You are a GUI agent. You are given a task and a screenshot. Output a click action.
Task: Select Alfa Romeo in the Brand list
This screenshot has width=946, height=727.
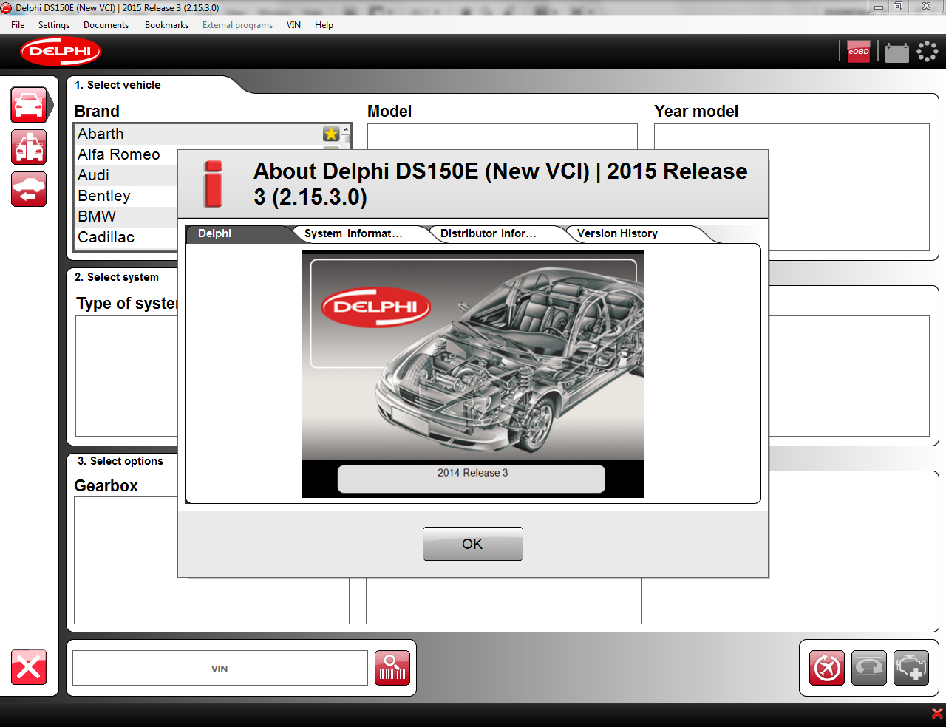(x=127, y=154)
